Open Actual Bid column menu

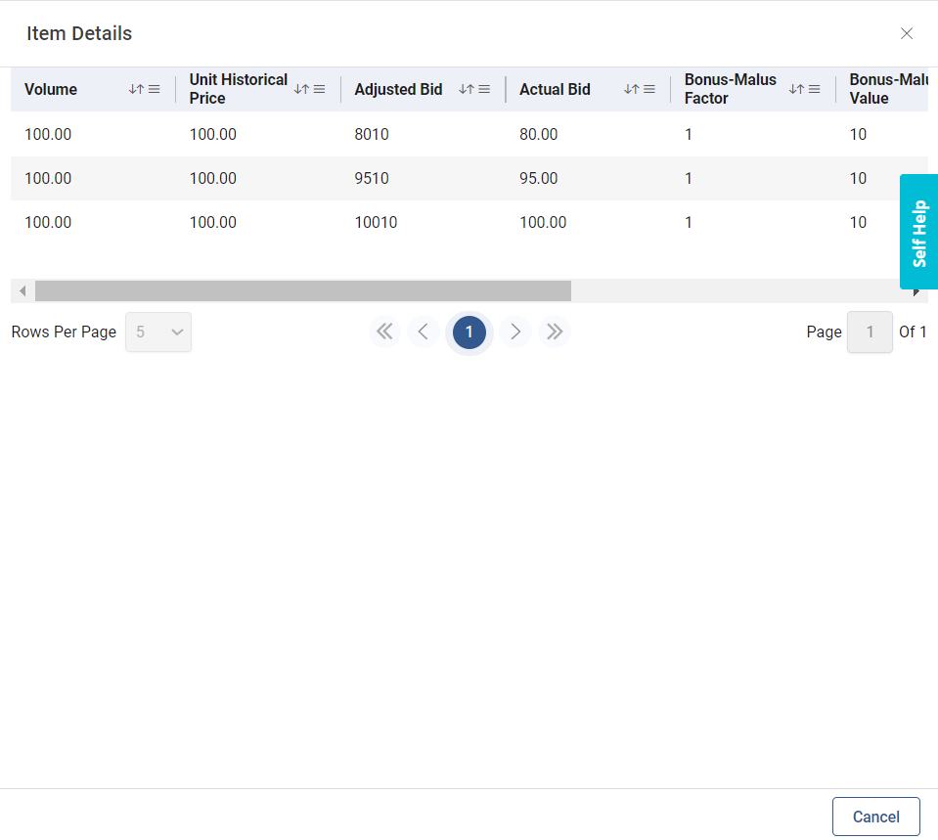click(649, 89)
